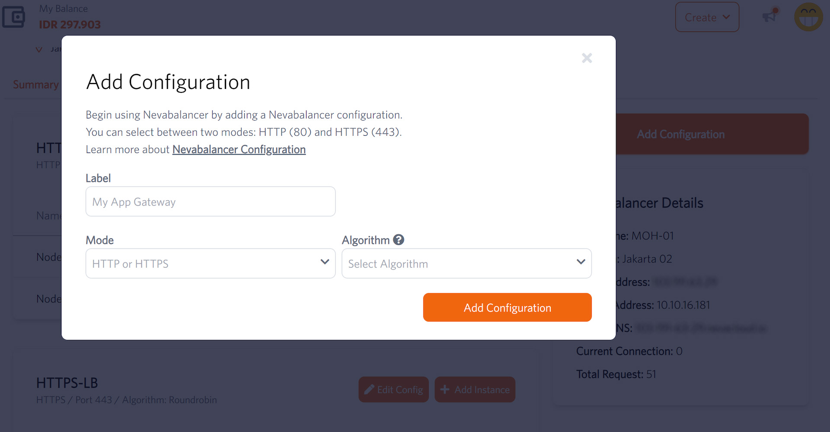Focus the Label text field
The width and height of the screenshot is (830, 432).
click(211, 202)
